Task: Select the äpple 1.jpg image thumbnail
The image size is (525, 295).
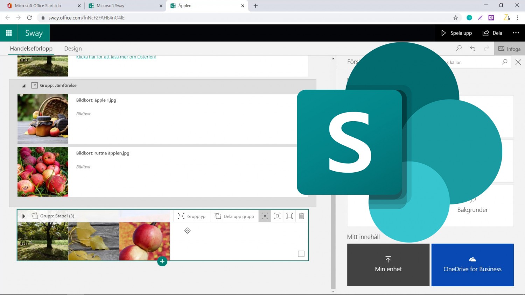Action: 43,119
